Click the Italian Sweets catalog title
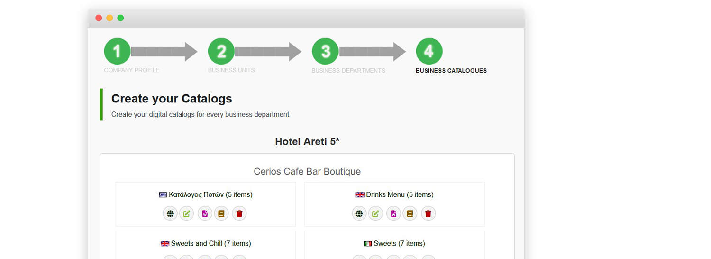Screen dimensions: 711x259 pos(394,243)
